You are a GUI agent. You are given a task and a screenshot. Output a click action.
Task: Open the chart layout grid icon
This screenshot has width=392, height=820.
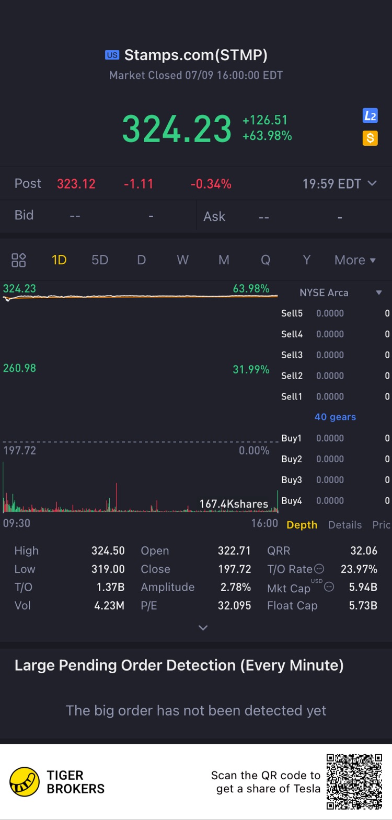(19, 260)
